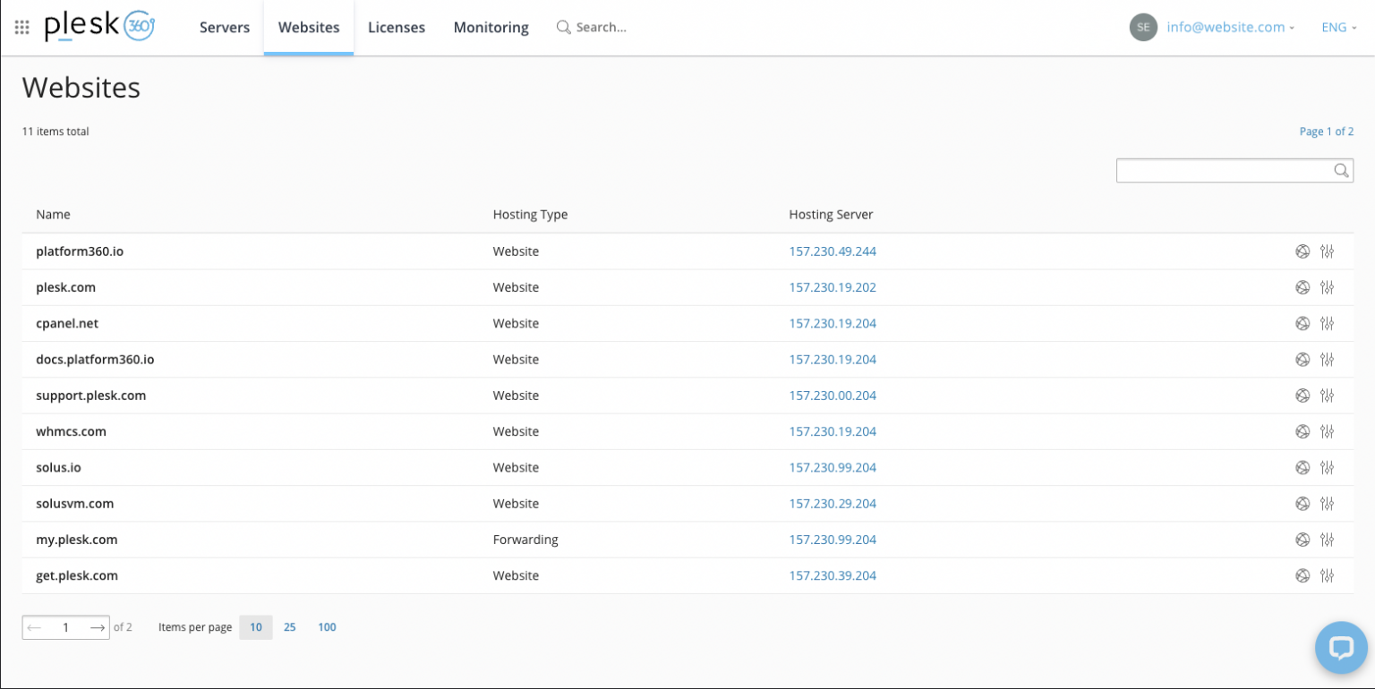Show 25 items per page

point(290,627)
